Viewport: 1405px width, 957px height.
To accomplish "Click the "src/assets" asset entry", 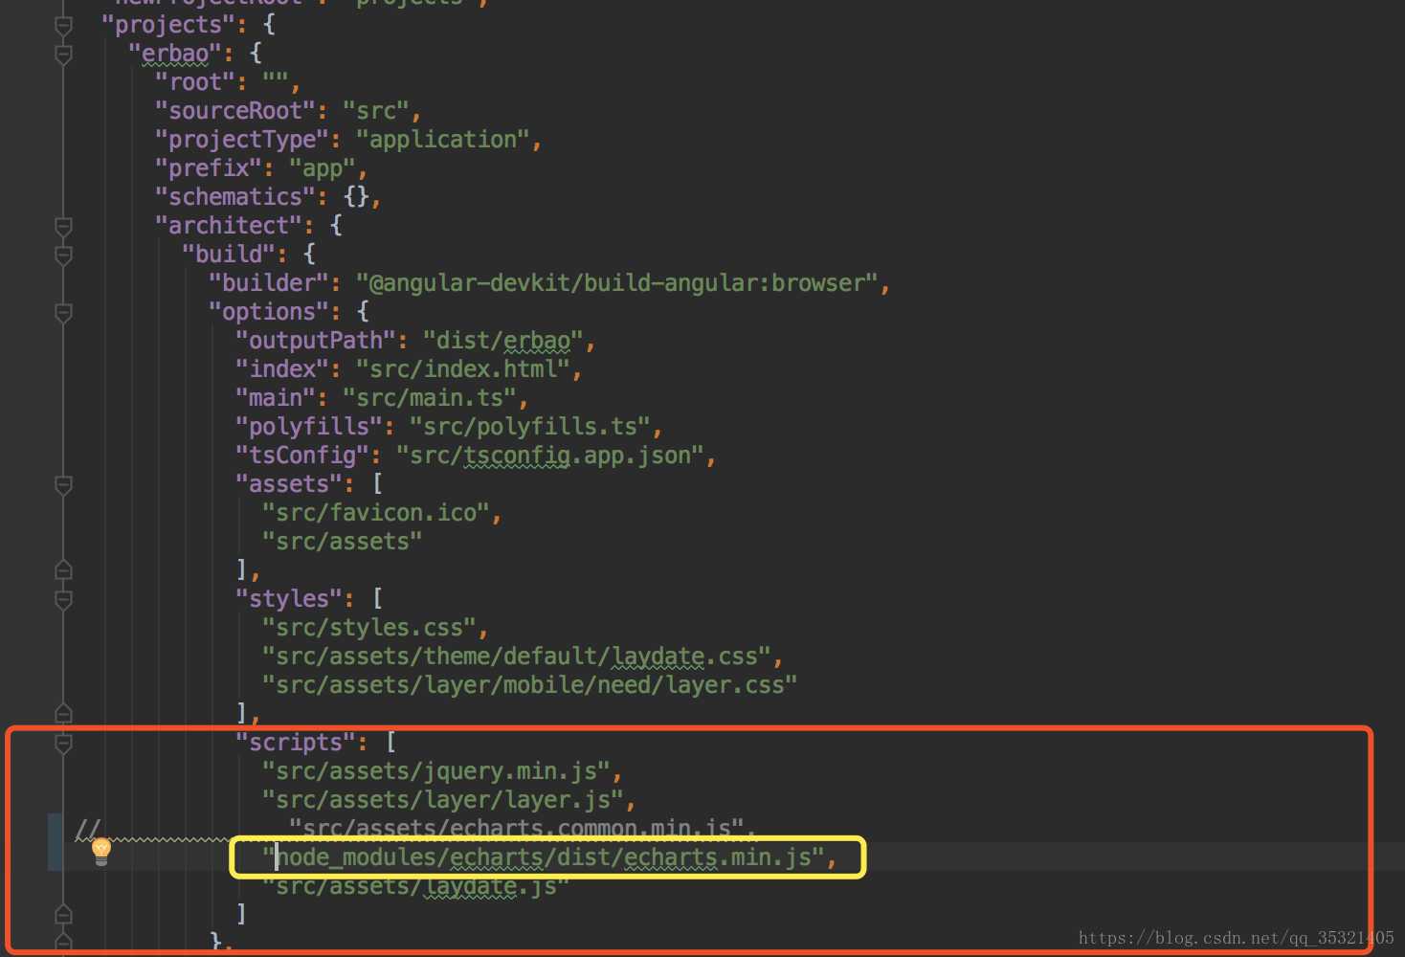I will pos(342,542).
